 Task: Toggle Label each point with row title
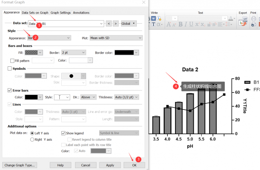click(x=63, y=145)
